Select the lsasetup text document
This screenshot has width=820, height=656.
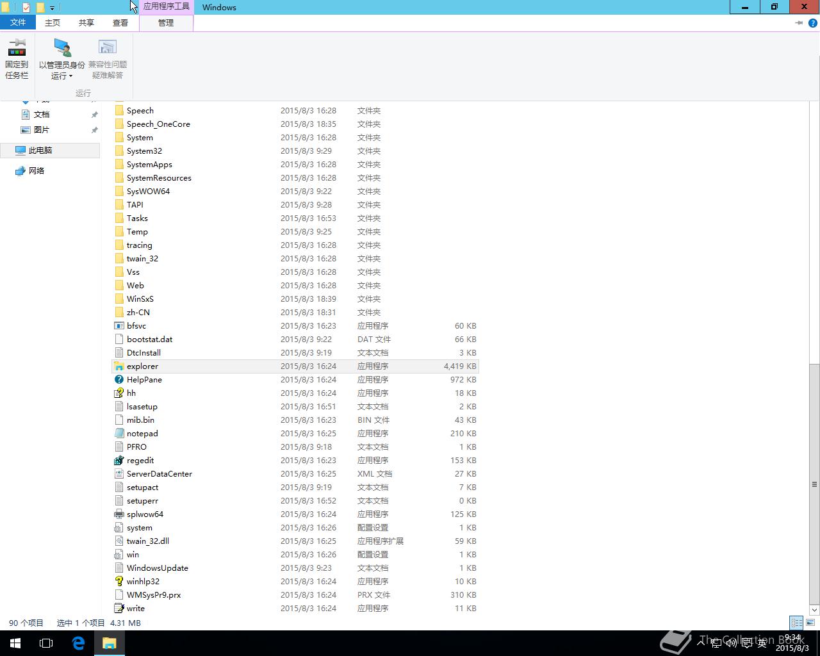click(x=295, y=406)
